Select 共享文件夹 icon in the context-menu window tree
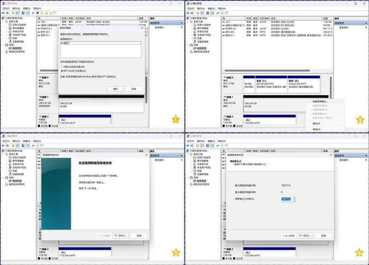This screenshot has height=265, width=369. click(195, 31)
